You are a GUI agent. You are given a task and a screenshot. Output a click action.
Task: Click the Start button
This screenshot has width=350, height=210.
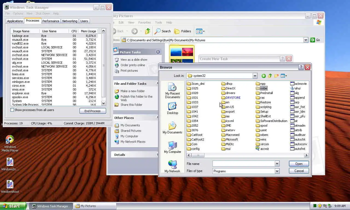tap(13, 206)
